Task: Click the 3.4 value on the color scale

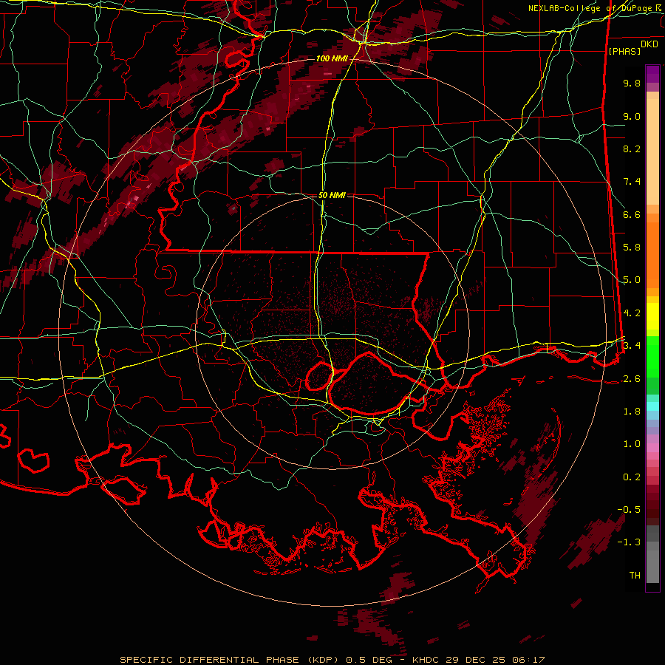Action: [632, 346]
